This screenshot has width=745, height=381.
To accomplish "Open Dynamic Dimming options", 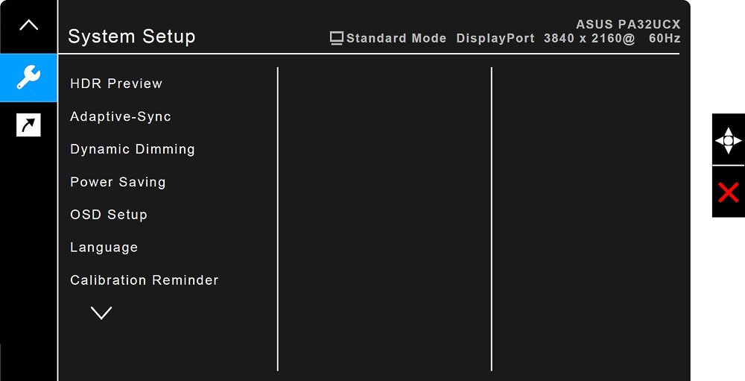I will pos(133,149).
